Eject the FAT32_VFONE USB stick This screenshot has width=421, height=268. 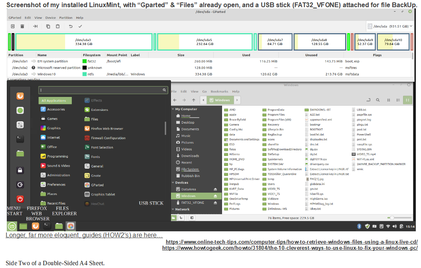(215, 203)
